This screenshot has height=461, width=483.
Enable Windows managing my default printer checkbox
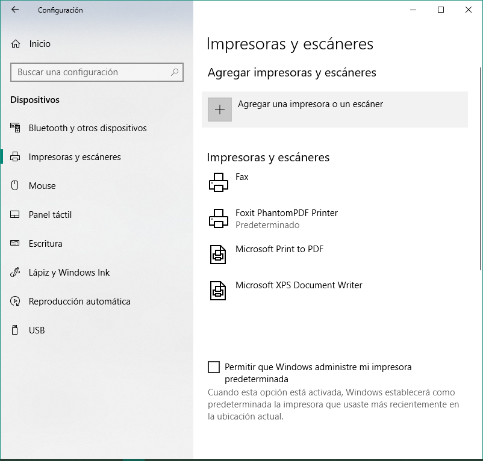[214, 367]
